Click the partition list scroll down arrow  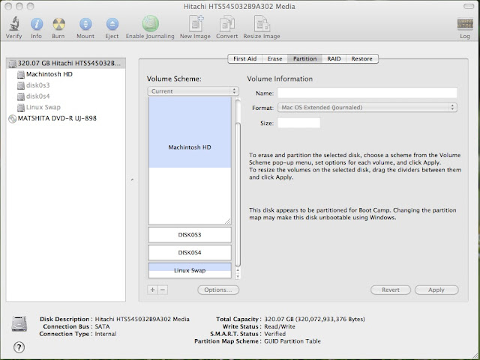coord(238,277)
